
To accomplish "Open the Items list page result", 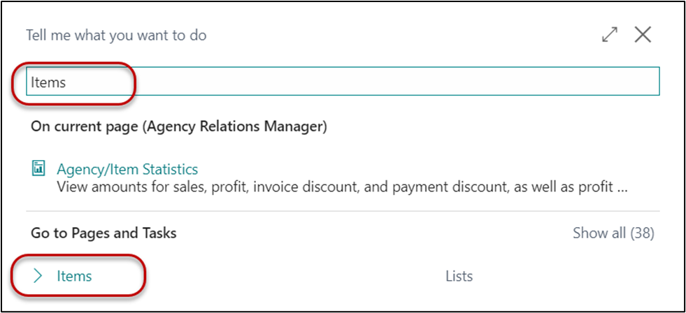I will [x=74, y=276].
